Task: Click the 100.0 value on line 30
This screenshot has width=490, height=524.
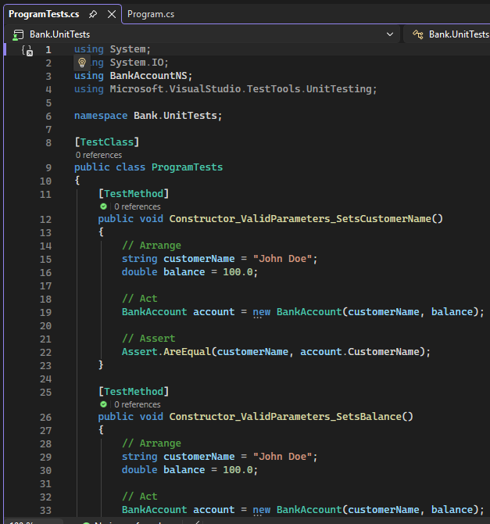Action: (x=238, y=470)
